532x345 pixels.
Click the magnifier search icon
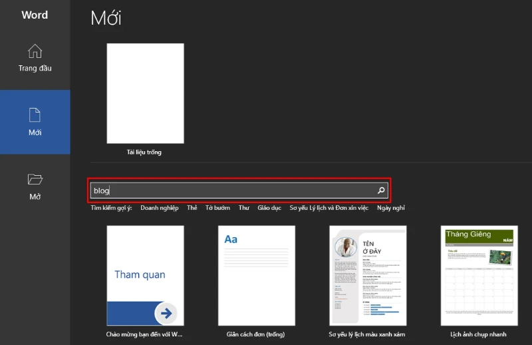tap(381, 190)
